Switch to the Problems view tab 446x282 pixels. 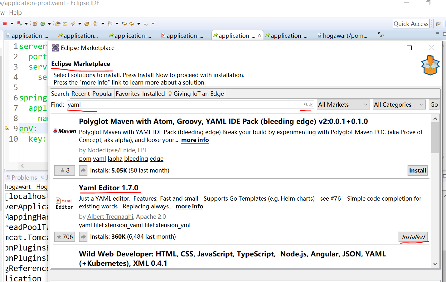click(x=21, y=177)
